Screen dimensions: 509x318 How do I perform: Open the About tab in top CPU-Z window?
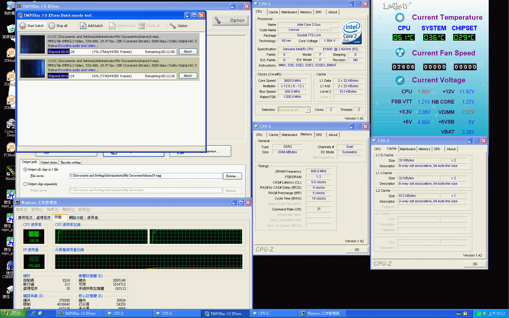333,12
